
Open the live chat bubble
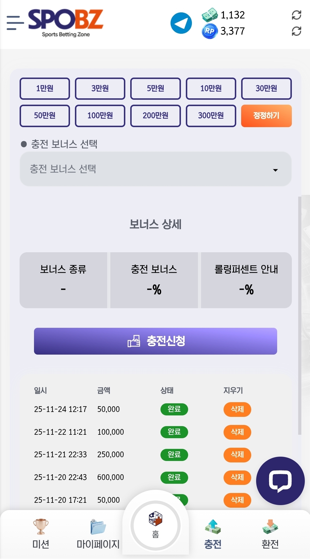pos(280,481)
